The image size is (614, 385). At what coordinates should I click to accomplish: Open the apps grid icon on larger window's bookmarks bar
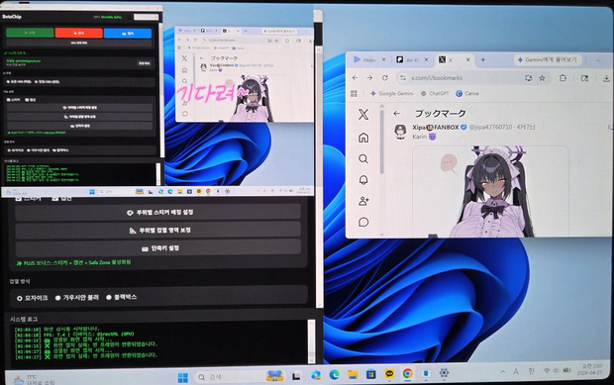(x=354, y=93)
